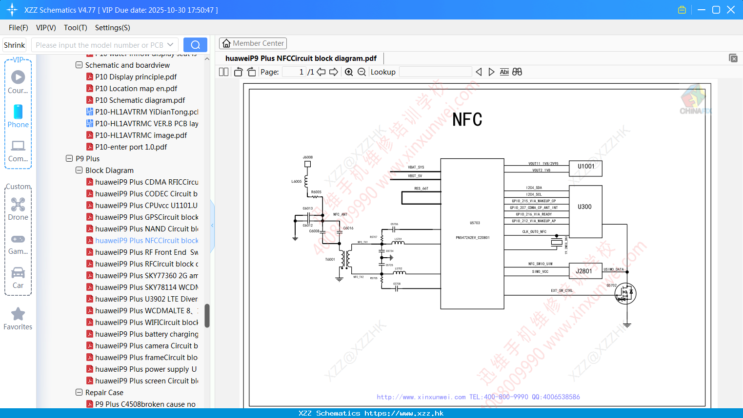
Task: Click XZZ Schematics status bar link
Action: coord(371,413)
